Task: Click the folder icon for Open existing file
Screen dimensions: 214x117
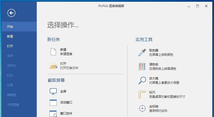Action: 53,66
